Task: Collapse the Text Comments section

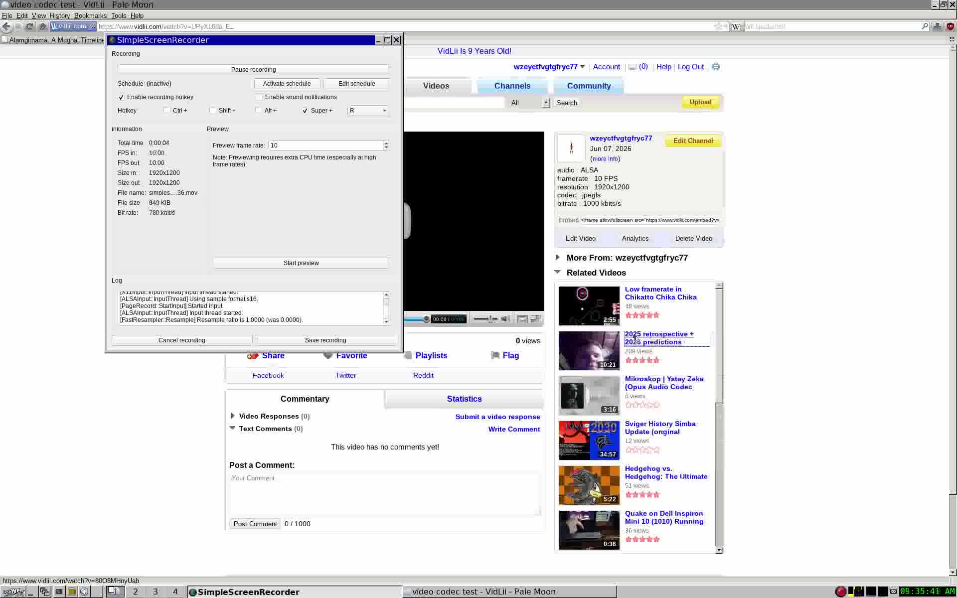Action: tap(232, 428)
